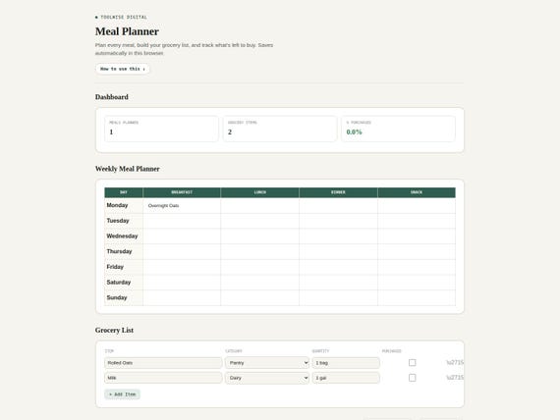Click the 'Monday' row label
This screenshot has height=420, width=560.
coord(117,205)
